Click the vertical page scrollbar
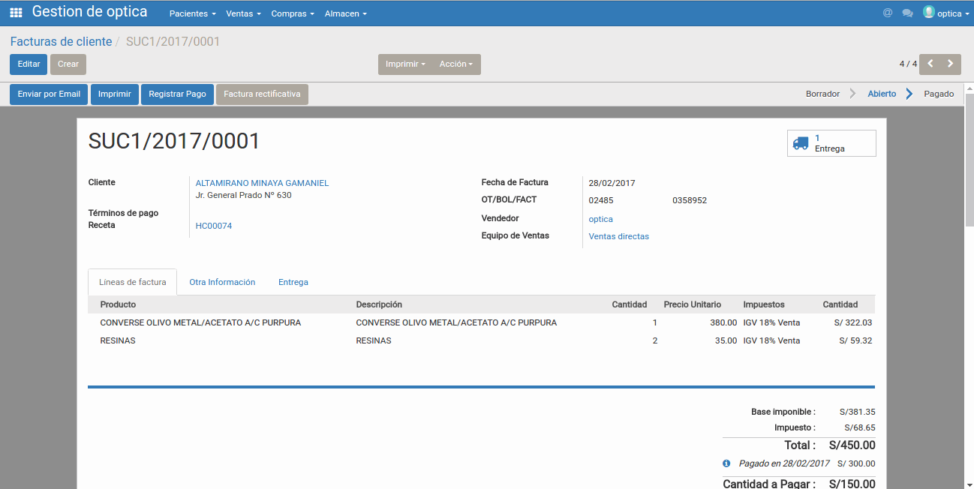The image size is (974, 489). tap(969, 225)
